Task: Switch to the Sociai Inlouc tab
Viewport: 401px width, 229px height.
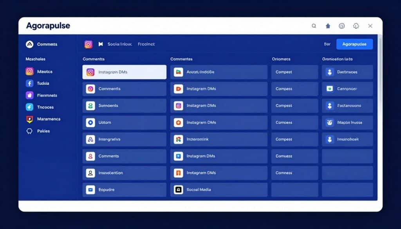Action: pos(120,44)
